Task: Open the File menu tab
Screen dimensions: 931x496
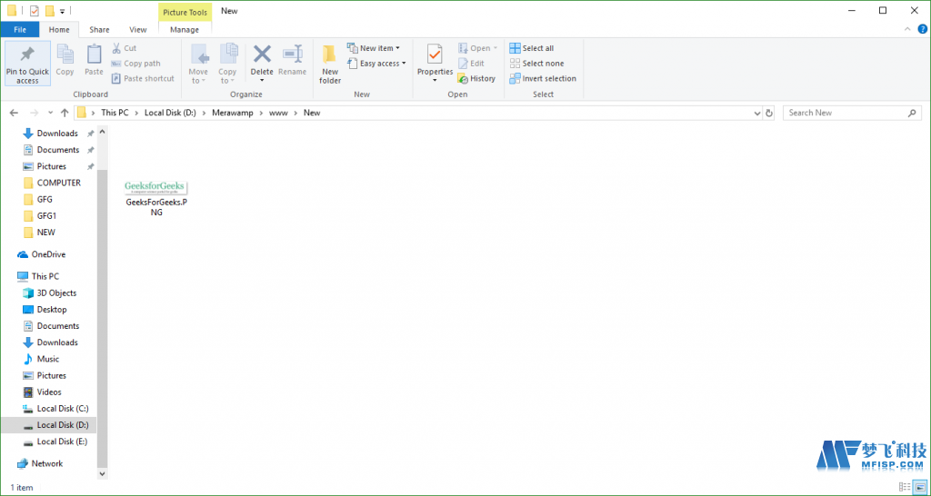Action: [20, 30]
